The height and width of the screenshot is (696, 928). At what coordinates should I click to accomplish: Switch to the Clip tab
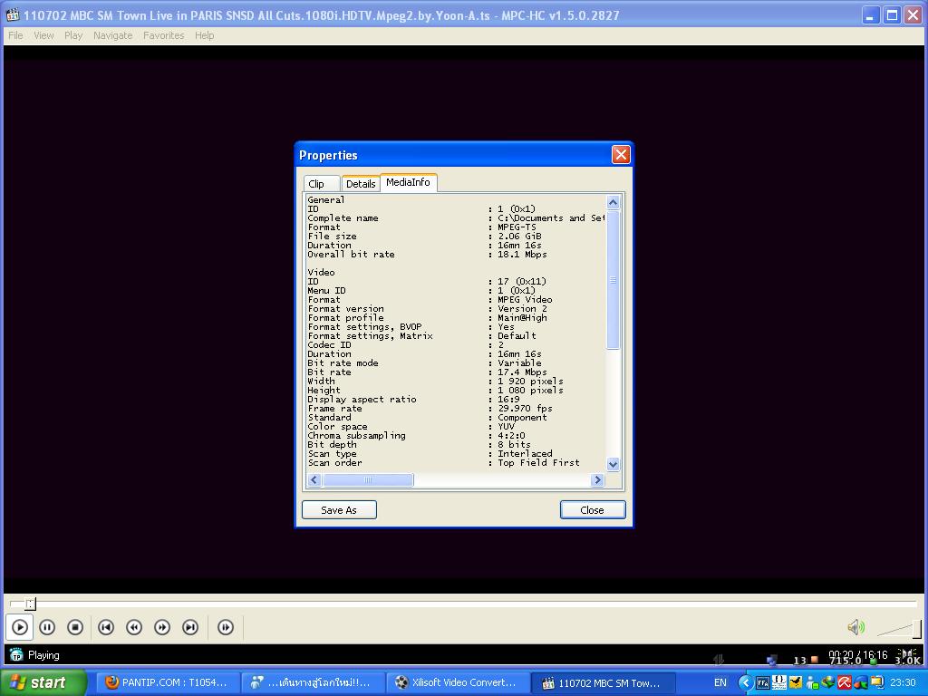click(322, 183)
